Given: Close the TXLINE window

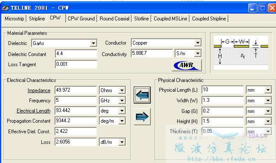Looking at the screenshot, I should [272, 8].
